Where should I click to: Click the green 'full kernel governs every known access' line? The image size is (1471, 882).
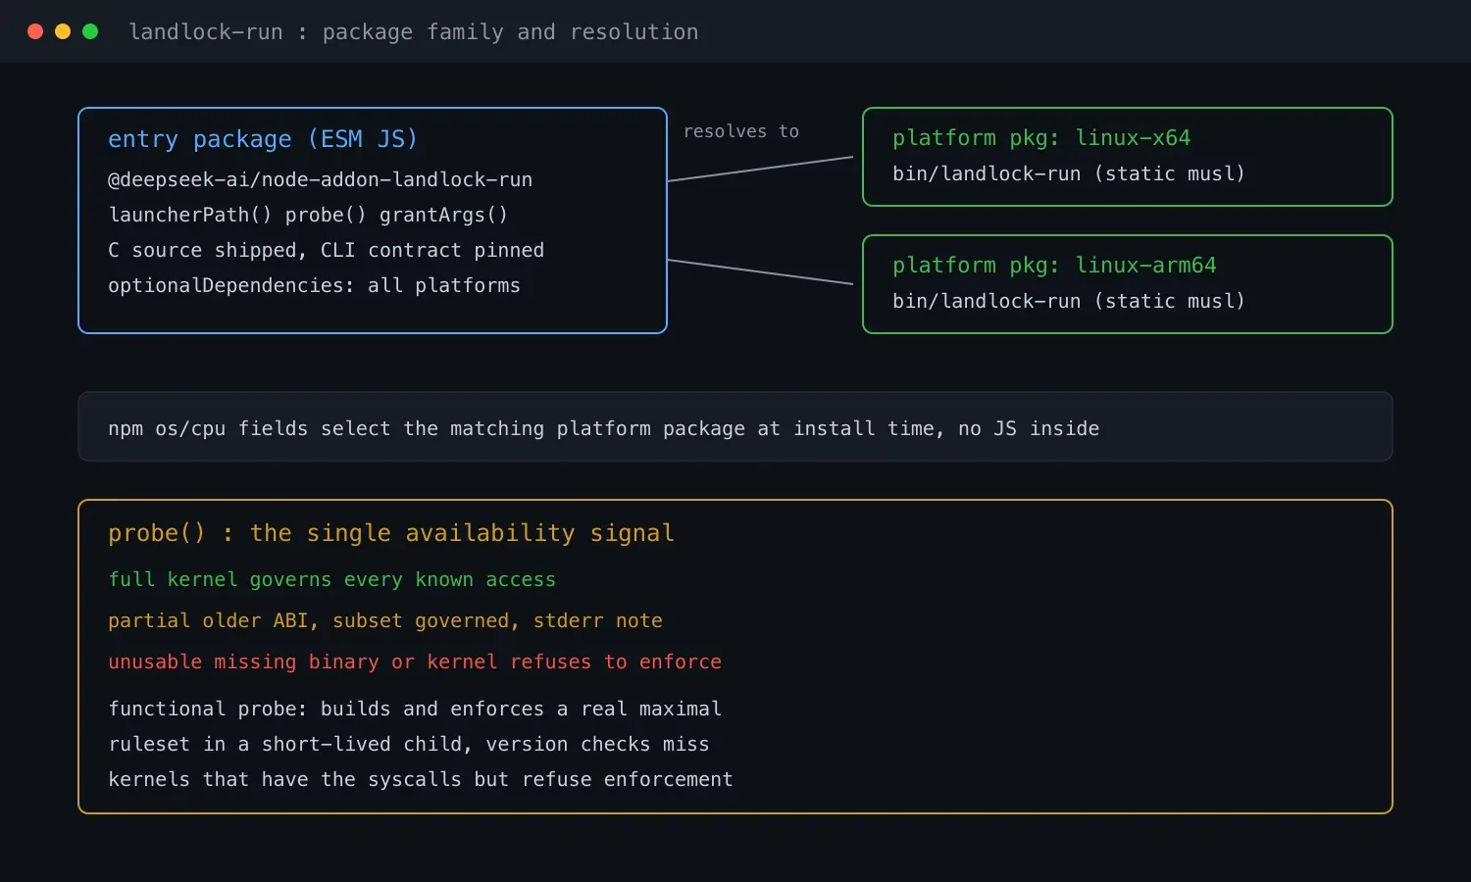click(x=331, y=580)
